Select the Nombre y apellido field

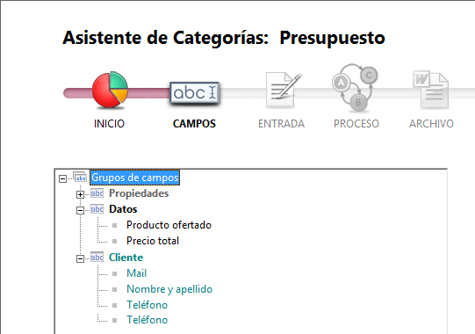click(169, 289)
